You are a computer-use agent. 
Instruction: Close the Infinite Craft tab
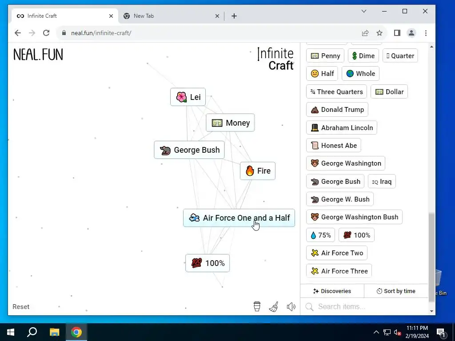point(111,16)
